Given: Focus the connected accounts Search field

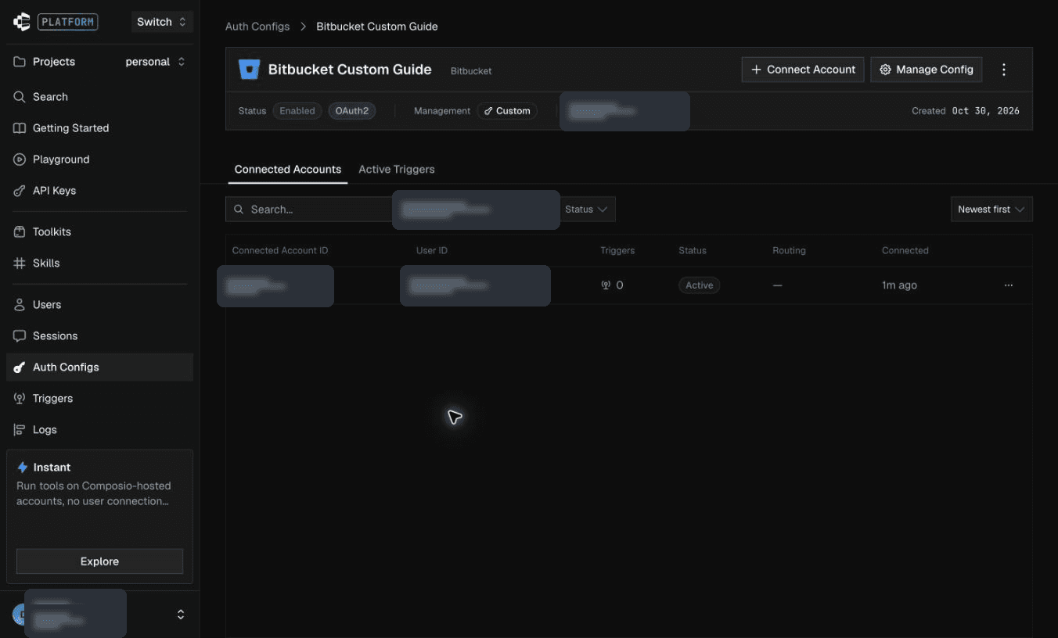Looking at the screenshot, I should (310, 210).
